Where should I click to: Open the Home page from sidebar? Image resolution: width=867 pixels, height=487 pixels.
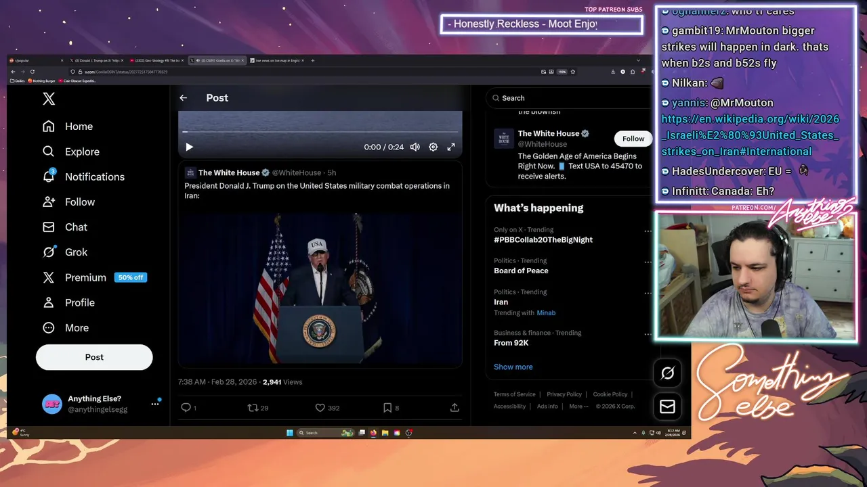68,126
